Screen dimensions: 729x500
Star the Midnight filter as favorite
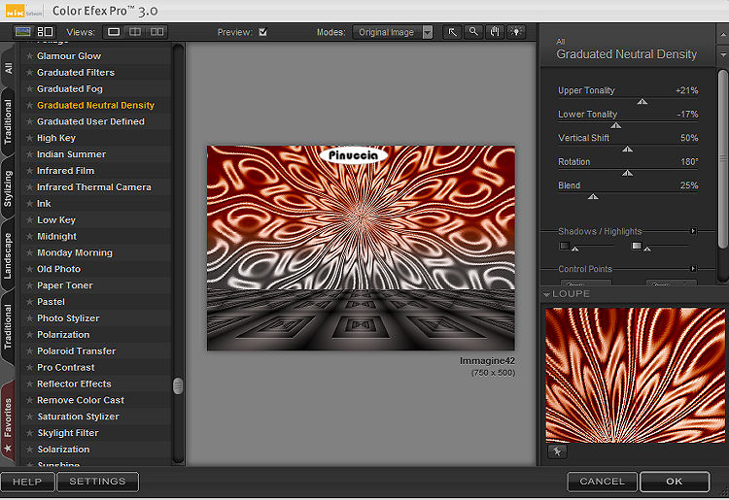coord(30,237)
